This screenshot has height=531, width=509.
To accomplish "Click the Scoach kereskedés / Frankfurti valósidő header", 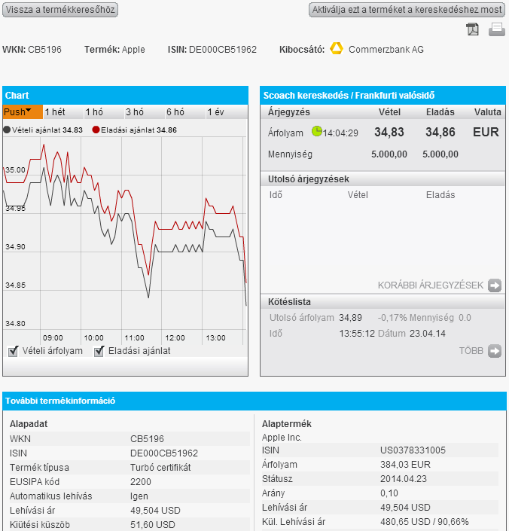I will click(x=383, y=95).
